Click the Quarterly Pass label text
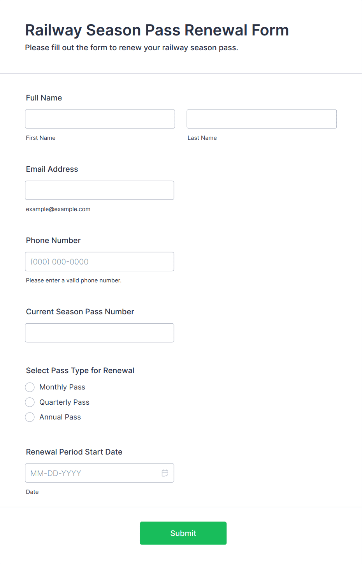 [64, 402]
